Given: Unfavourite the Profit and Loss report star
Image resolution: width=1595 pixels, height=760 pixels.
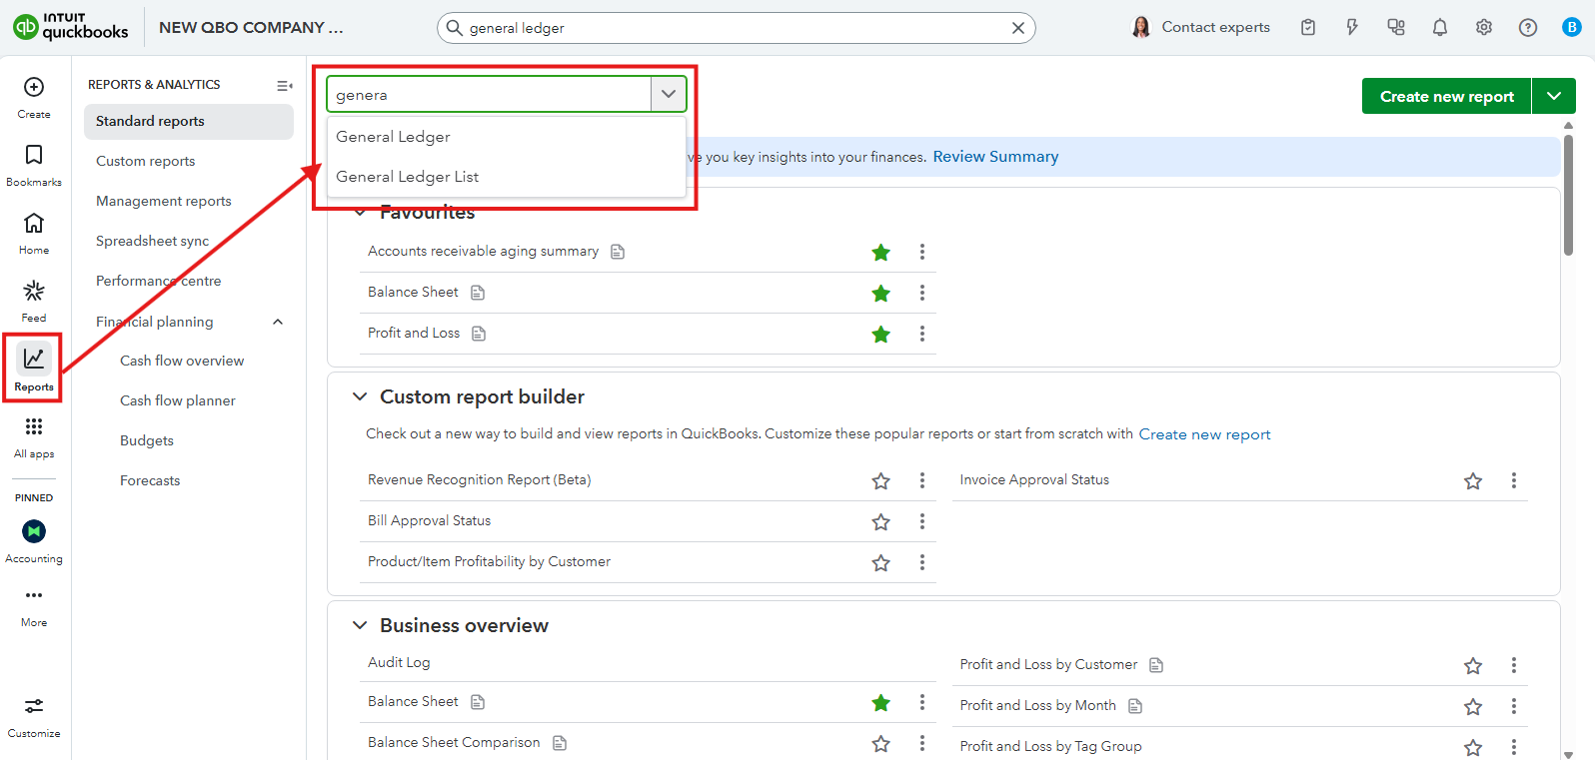Looking at the screenshot, I should pyautogui.click(x=880, y=335).
